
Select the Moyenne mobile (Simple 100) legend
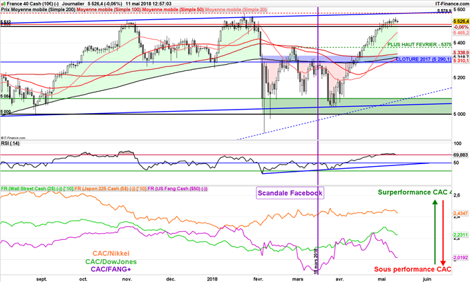point(109,10)
